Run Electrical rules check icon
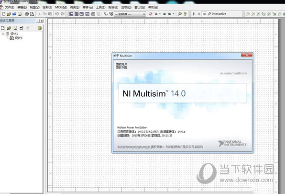 tap(151, 14)
